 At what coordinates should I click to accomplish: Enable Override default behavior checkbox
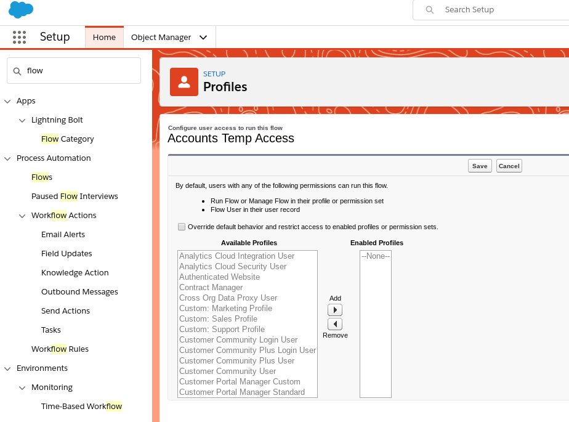click(182, 227)
